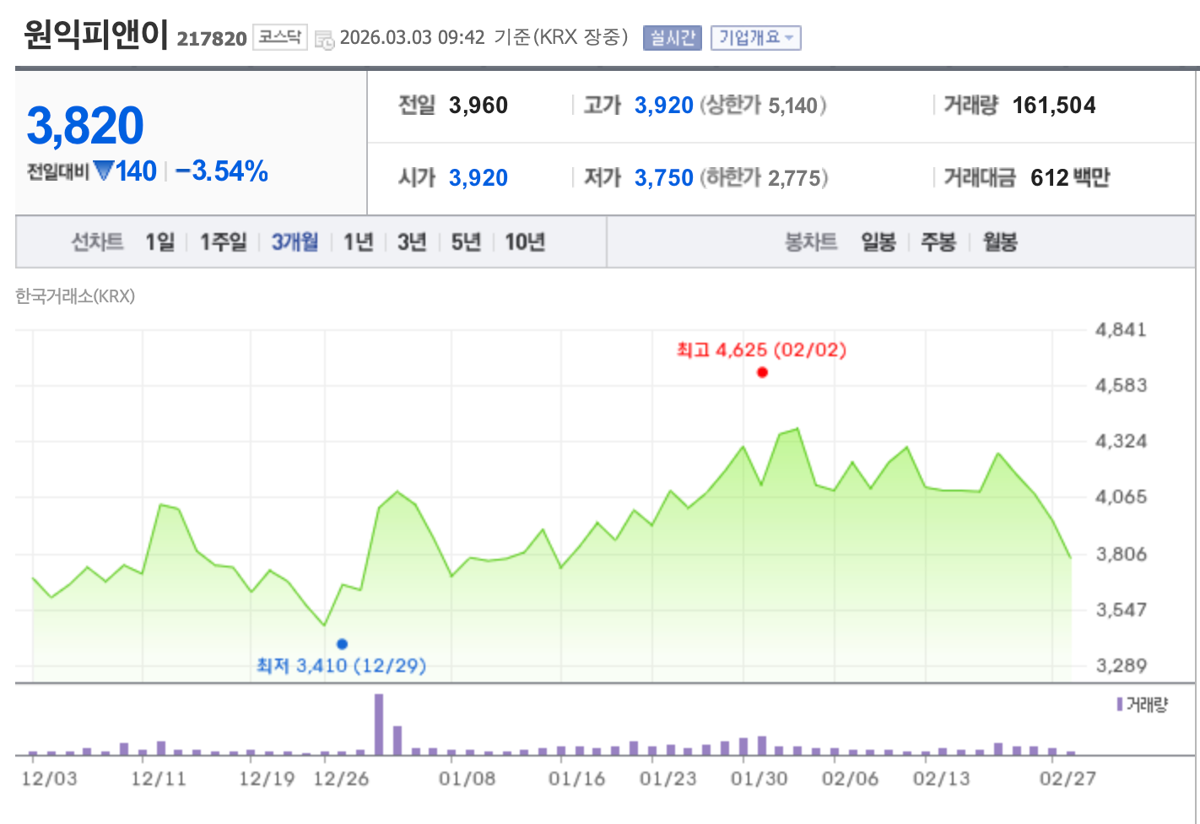Click the 02/27 date axis label
The height and width of the screenshot is (824, 1200).
pos(1068,778)
